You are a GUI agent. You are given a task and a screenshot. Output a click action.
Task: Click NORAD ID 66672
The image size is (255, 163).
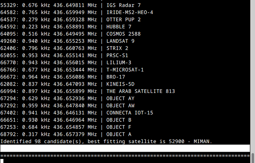point(8,77)
